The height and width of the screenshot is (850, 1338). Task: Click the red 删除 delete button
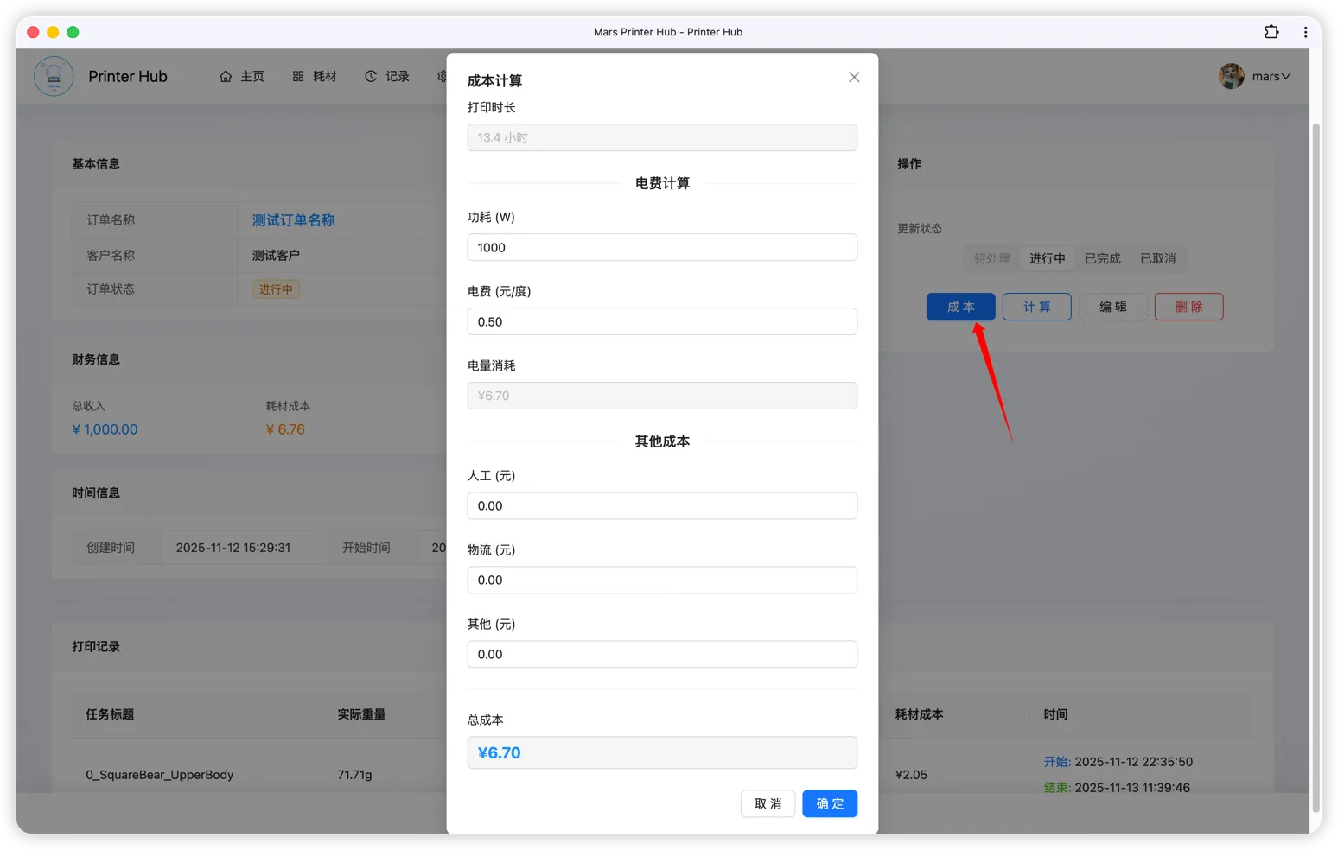pos(1188,307)
